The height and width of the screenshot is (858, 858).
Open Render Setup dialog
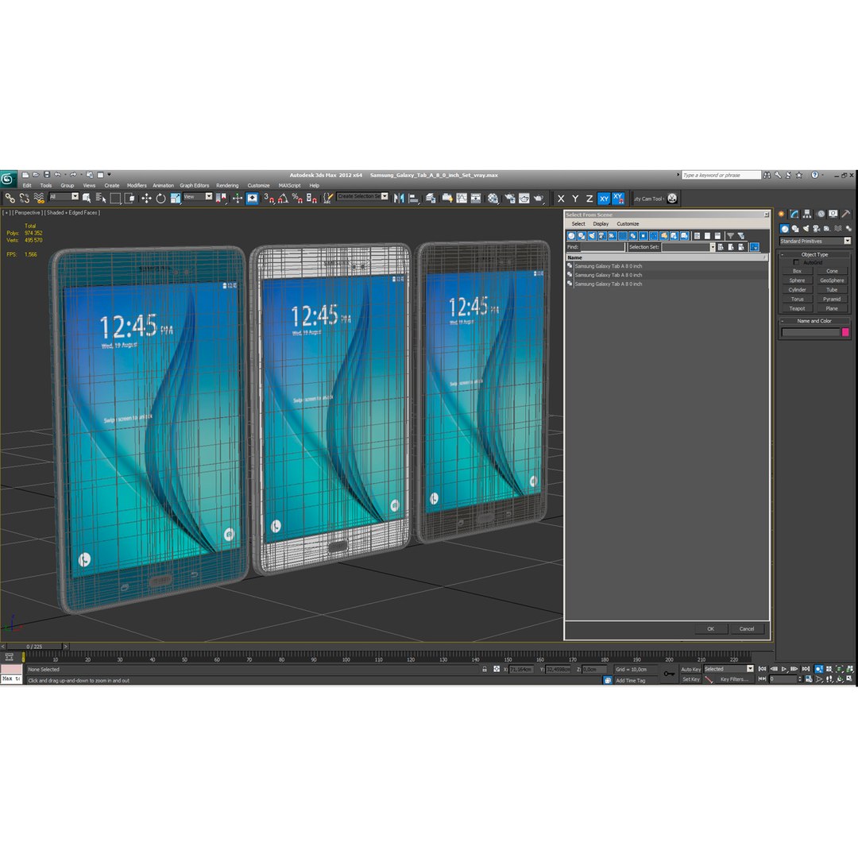click(x=509, y=198)
